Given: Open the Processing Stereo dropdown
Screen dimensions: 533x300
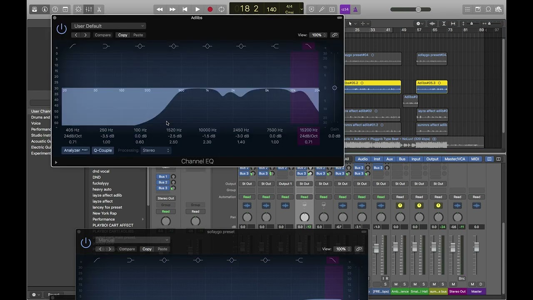Looking at the screenshot, I should pos(156,150).
